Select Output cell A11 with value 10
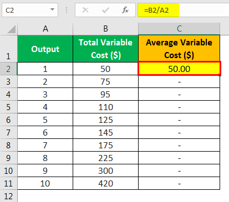229x202 pixels. coord(45,183)
